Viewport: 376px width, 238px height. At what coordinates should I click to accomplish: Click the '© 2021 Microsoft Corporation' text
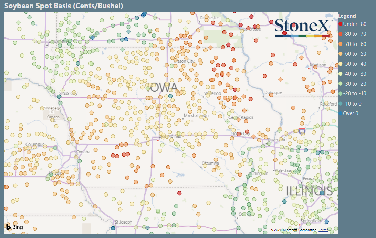[x=293, y=230]
